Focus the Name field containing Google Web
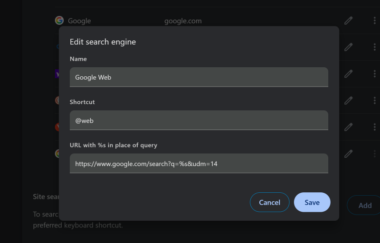 pyautogui.click(x=199, y=77)
